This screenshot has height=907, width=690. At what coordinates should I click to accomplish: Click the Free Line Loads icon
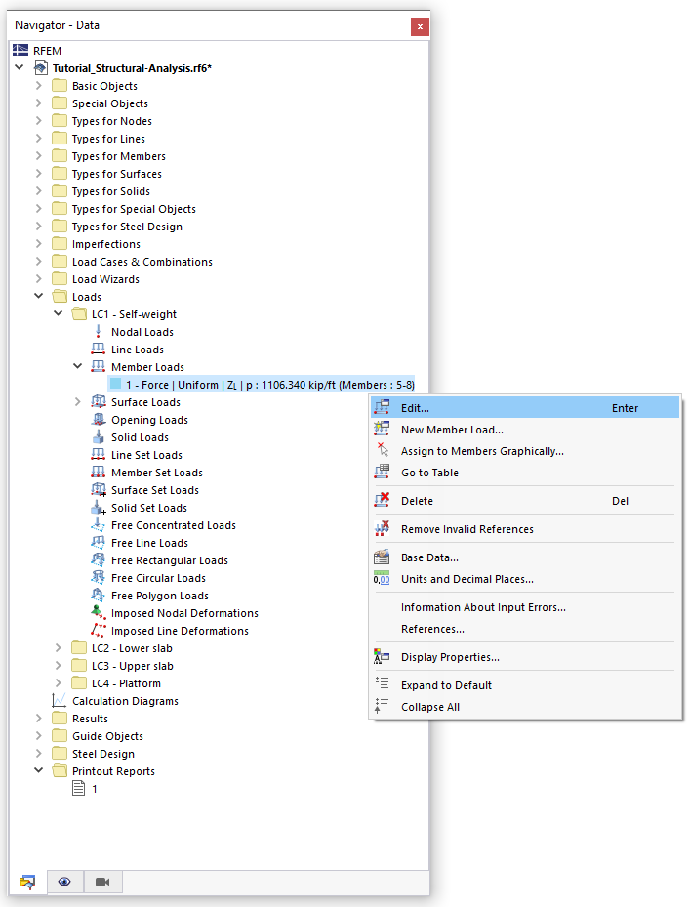[99, 543]
